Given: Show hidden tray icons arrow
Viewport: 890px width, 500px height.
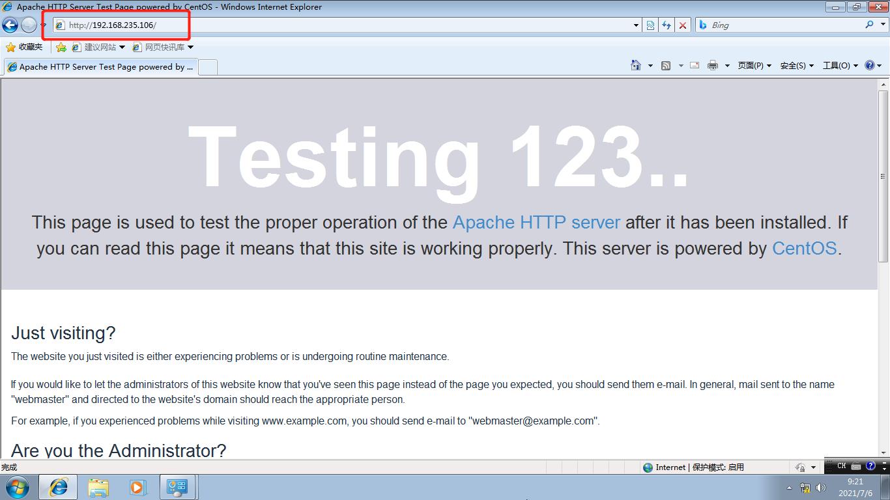Looking at the screenshot, I should (790, 488).
